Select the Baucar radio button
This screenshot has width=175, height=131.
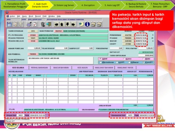(x=129, y=62)
